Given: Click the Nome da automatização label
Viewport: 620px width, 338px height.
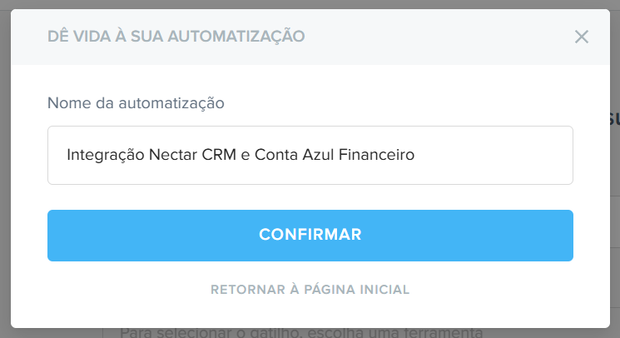Looking at the screenshot, I should tap(136, 103).
